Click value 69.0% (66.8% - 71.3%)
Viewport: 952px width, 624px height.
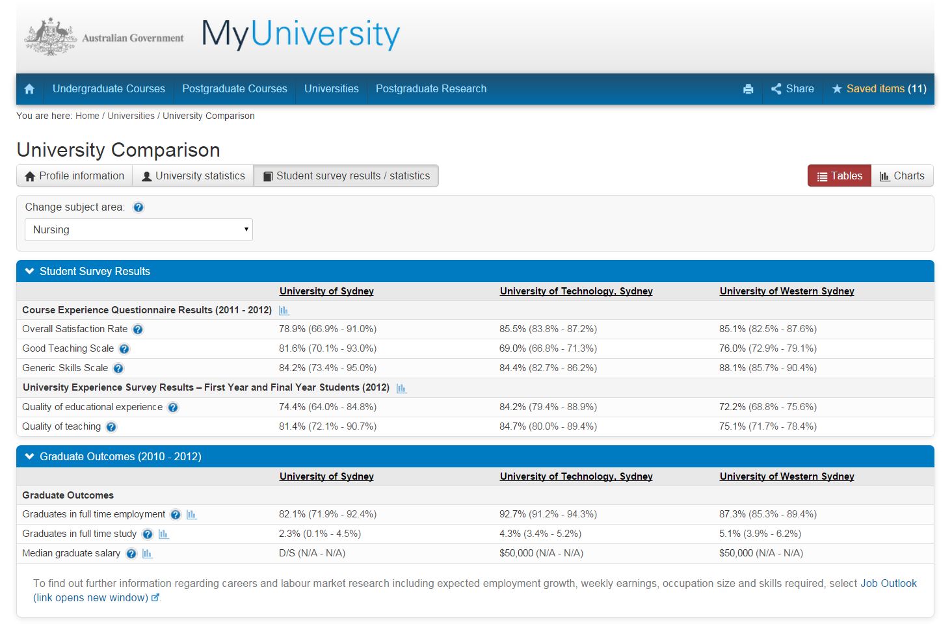pos(548,348)
